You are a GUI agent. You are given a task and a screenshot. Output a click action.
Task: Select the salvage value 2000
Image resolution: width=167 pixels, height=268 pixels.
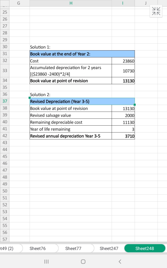pyautogui.click(x=123, y=115)
